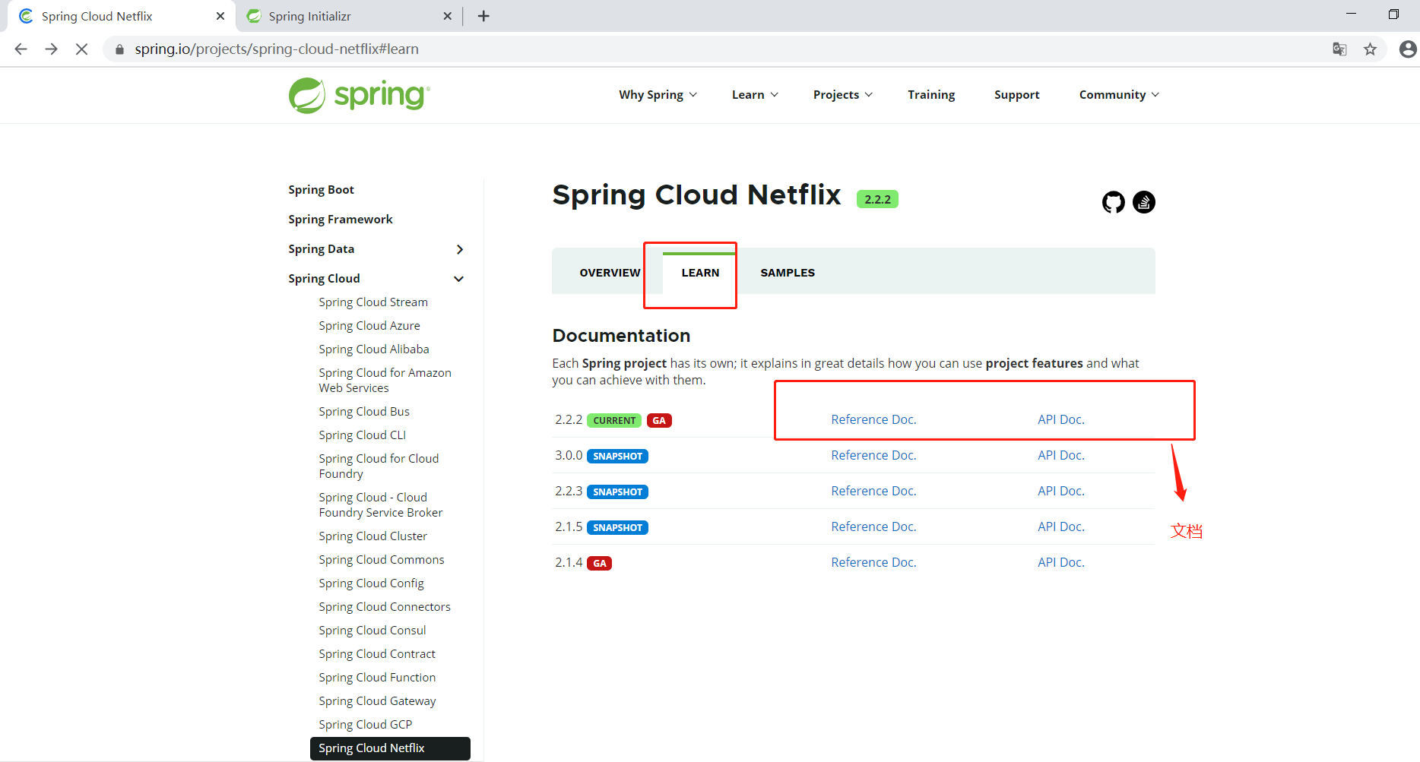Open API Doc. for version 2.1.4
This screenshot has width=1420, height=762.
pos(1061,562)
